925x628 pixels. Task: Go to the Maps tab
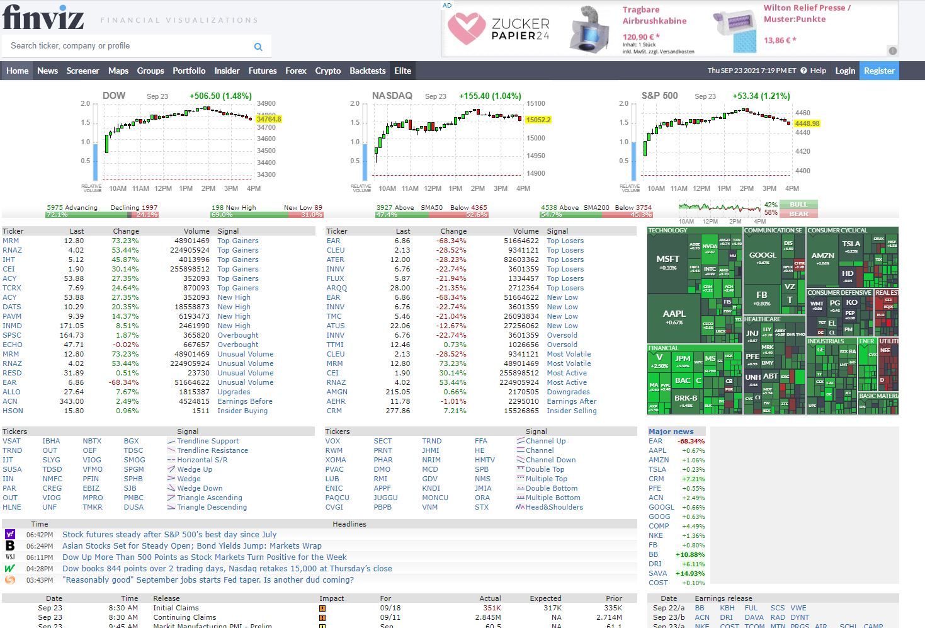click(118, 71)
